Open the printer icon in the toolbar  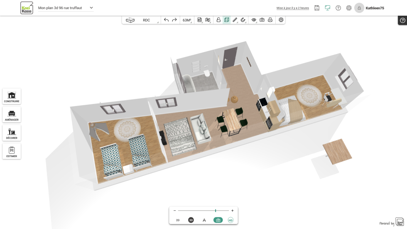click(x=270, y=20)
